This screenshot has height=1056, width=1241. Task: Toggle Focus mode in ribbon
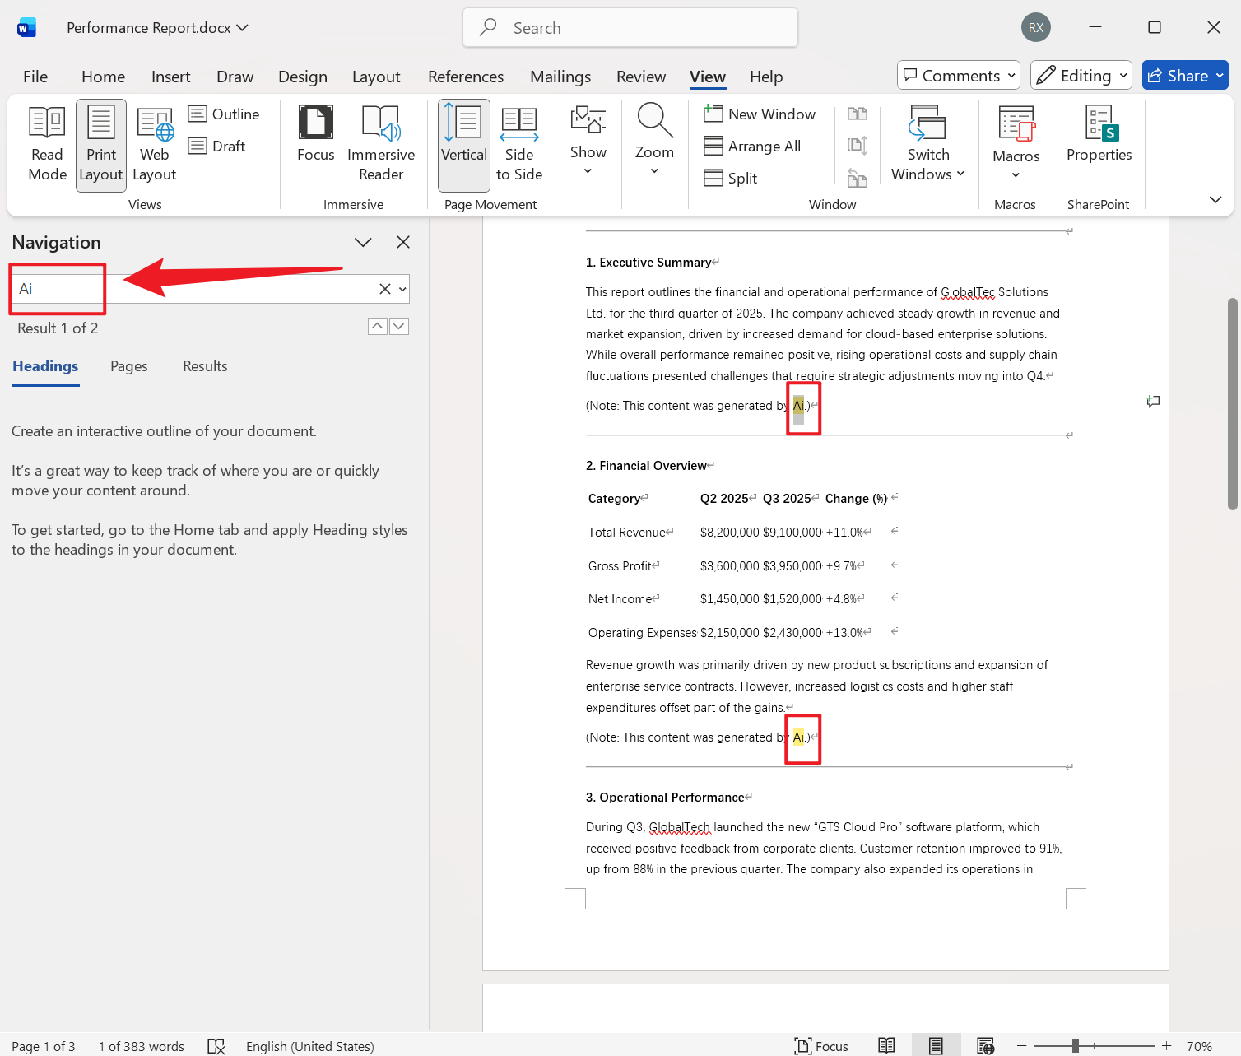click(316, 135)
